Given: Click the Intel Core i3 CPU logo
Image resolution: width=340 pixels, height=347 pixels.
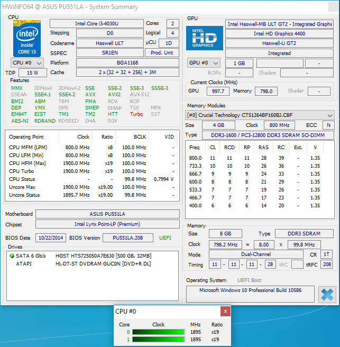Looking at the screenshot, I should tap(27, 39).
